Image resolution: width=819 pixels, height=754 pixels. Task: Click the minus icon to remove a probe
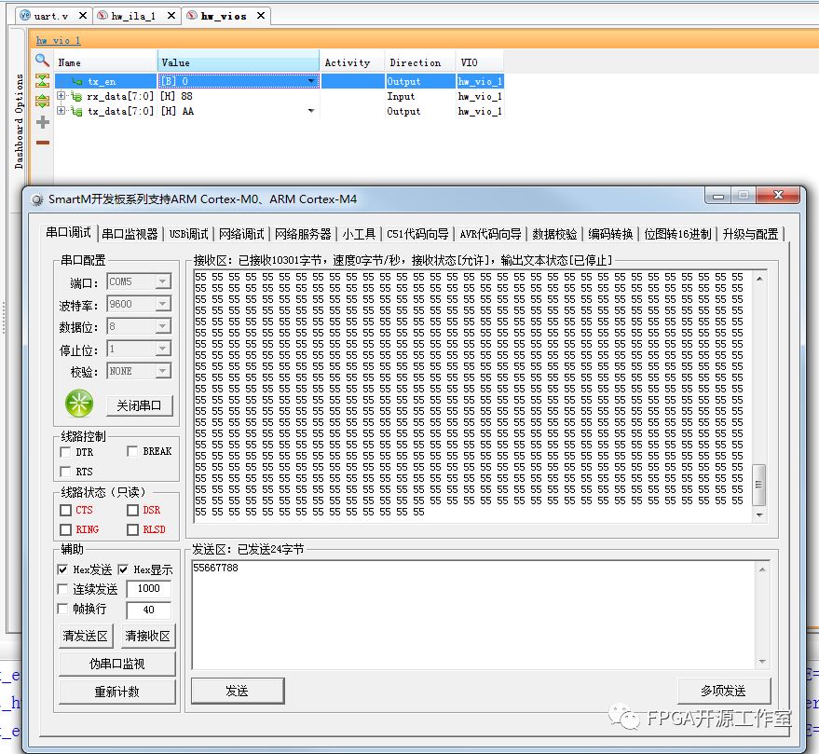42,142
